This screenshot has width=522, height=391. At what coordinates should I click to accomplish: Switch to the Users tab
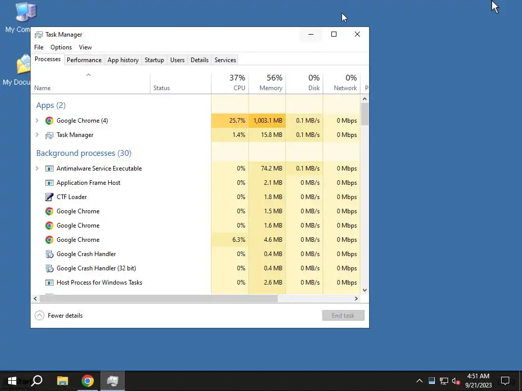pos(177,60)
